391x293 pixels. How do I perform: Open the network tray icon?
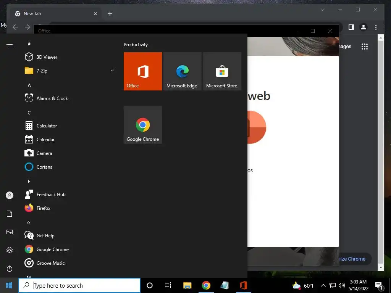pyautogui.click(x=333, y=285)
